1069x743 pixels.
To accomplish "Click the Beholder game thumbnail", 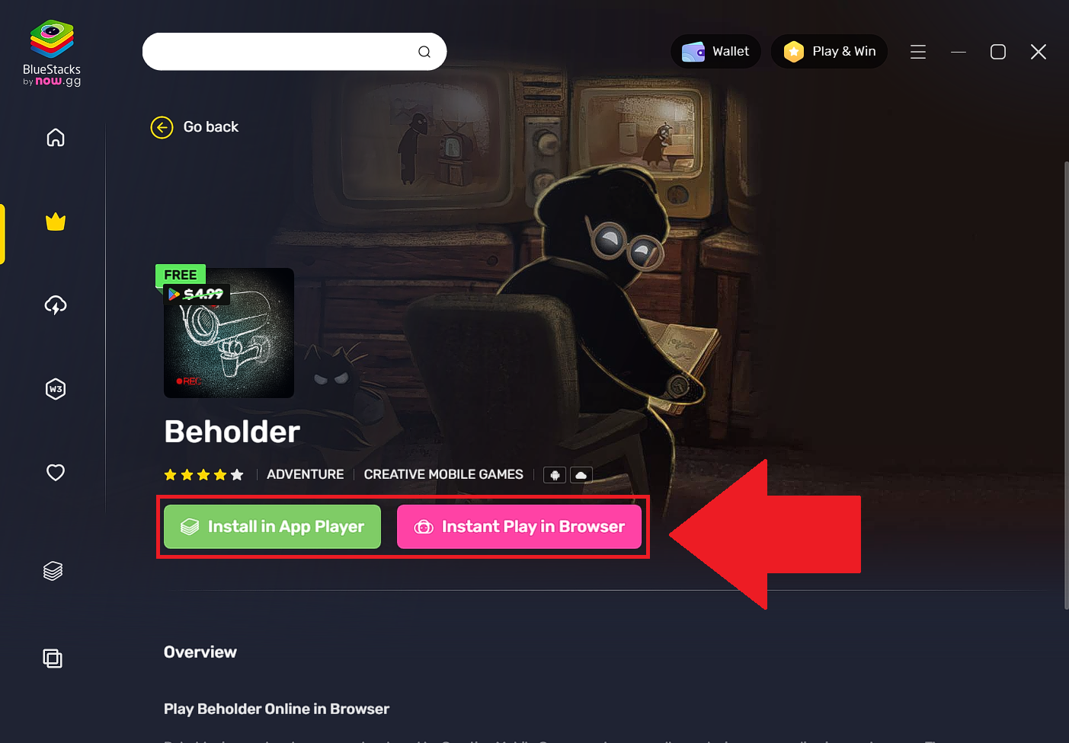I will 229,333.
